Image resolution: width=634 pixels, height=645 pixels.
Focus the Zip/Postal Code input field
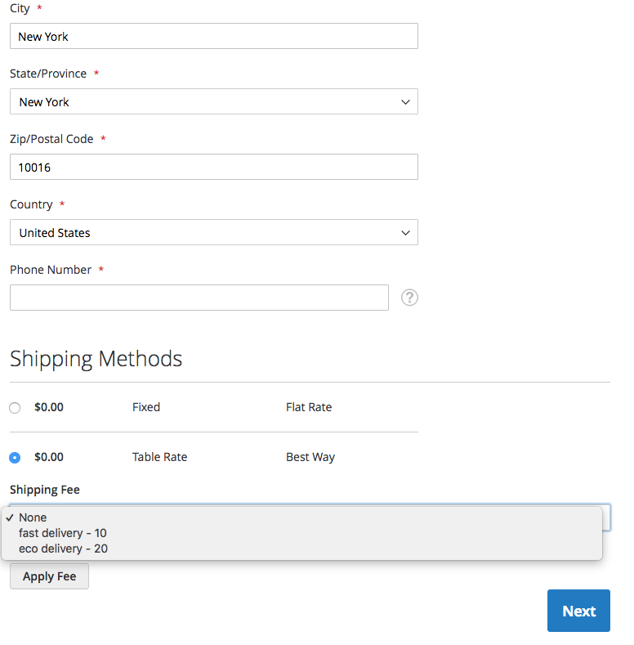(x=214, y=167)
